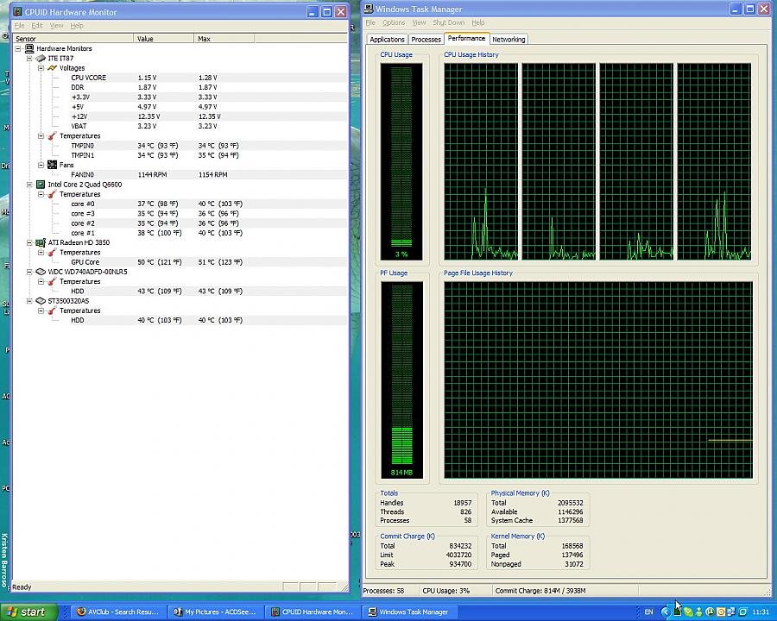Click the Temperatures icon under Intel Core 2 Quad
The width and height of the screenshot is (777, 621).
pos(52,194)
